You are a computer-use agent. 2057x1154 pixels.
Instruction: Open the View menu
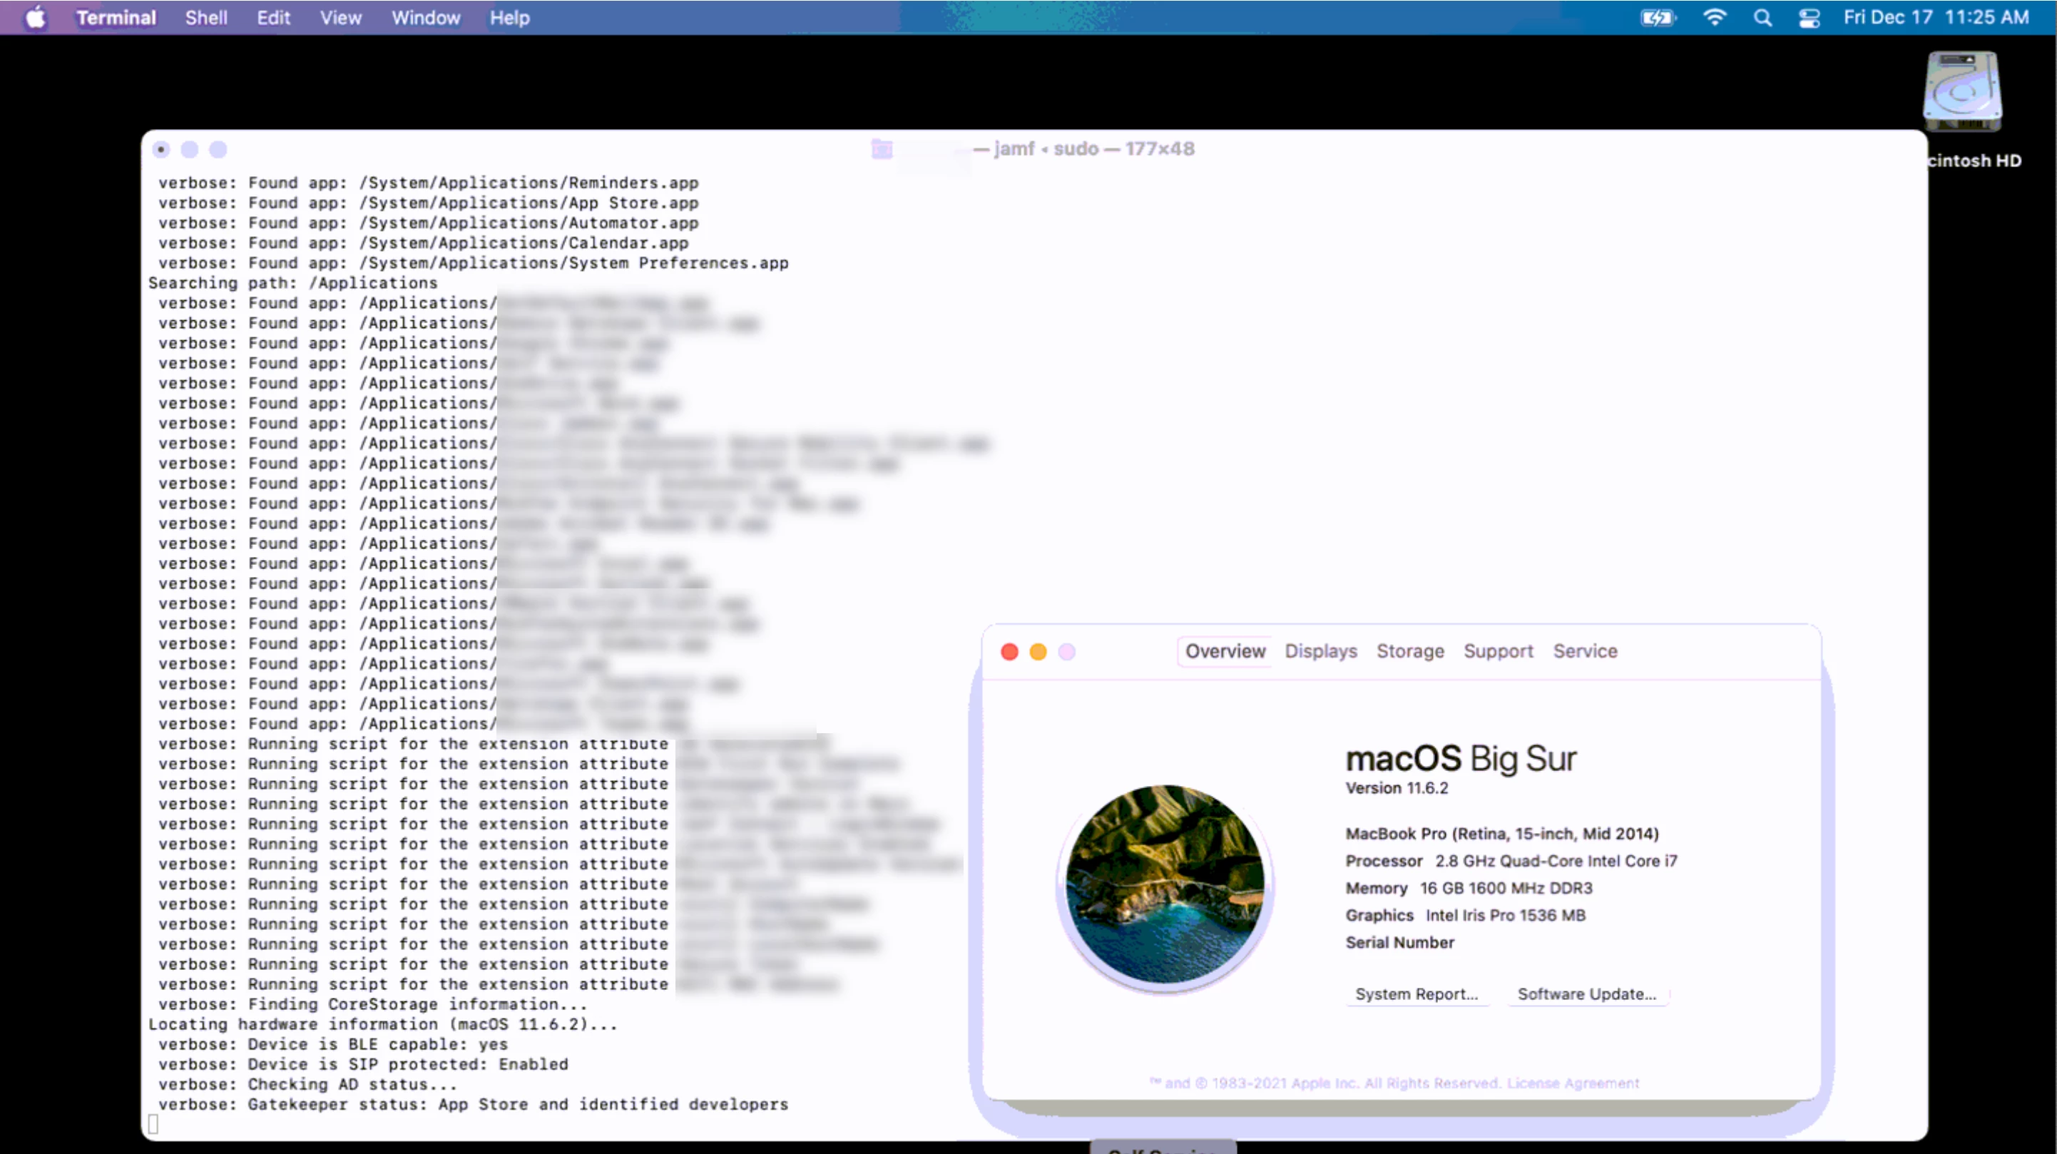coord(341,18)
